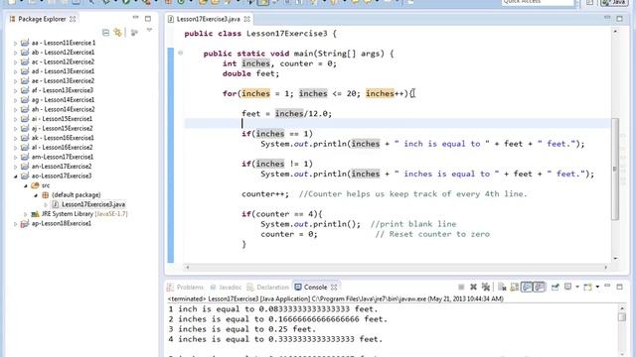Expand the ag - Lesson14Exercise1 project
This screenshot has height=357, width=636.
pos(16,100)
